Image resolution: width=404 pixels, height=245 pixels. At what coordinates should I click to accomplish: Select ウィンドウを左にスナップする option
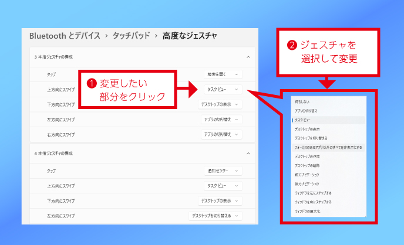(313, 192)
